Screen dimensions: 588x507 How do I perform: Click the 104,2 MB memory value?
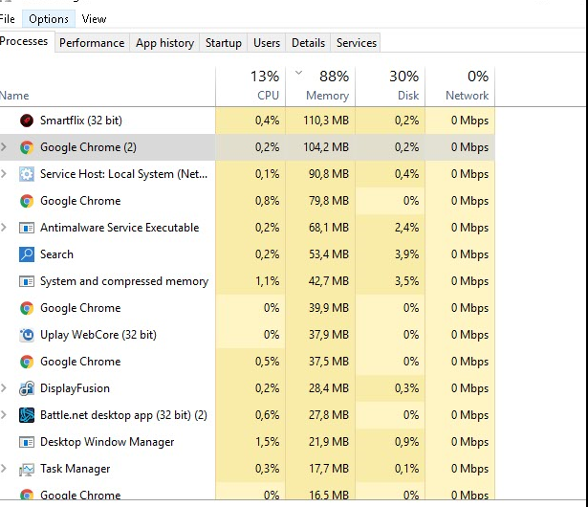[326, 147]
